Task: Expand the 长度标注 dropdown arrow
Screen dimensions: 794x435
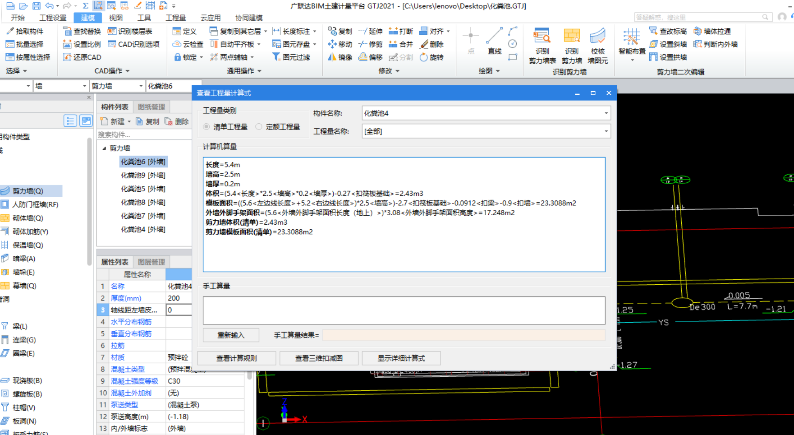Action: point(315,32)
